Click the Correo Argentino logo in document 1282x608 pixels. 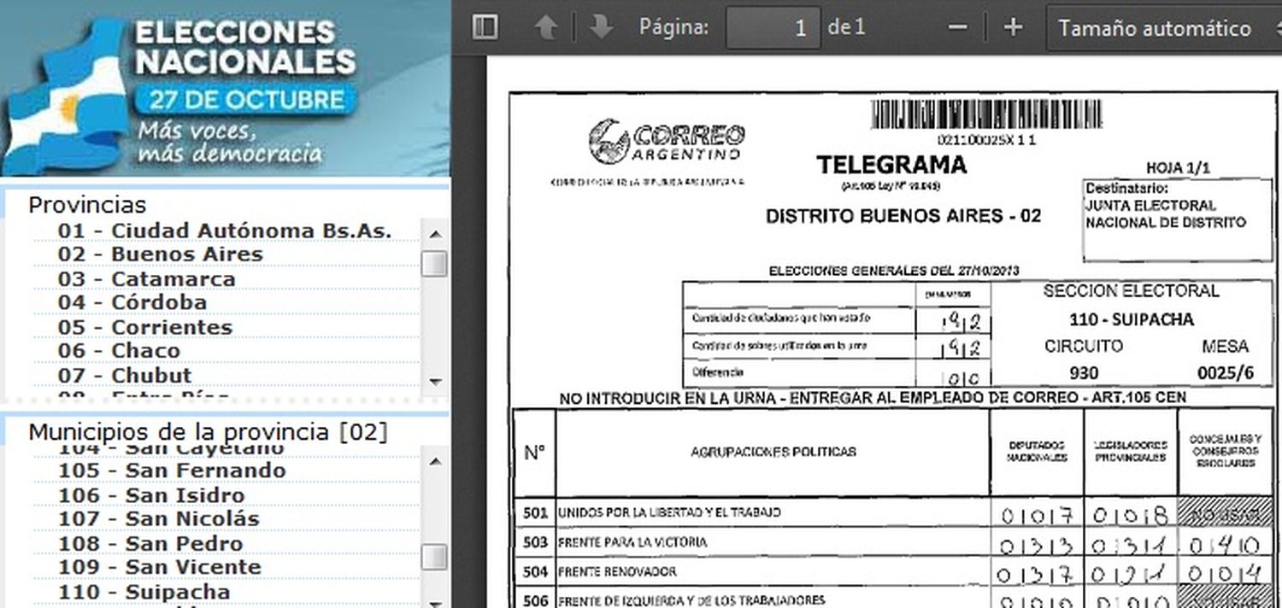coord(667,142)
